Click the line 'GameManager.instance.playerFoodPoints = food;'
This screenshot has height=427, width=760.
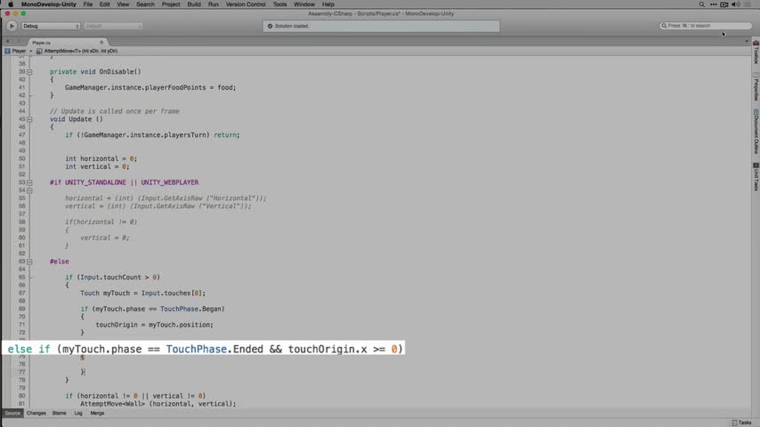[150, 88]
